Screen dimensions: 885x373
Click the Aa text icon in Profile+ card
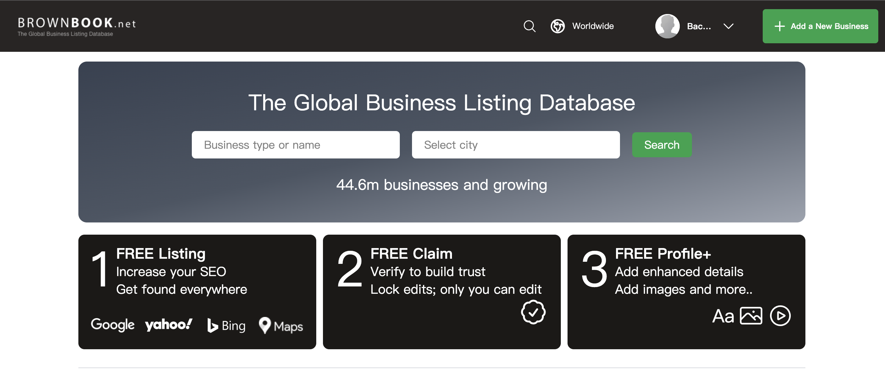723,316
